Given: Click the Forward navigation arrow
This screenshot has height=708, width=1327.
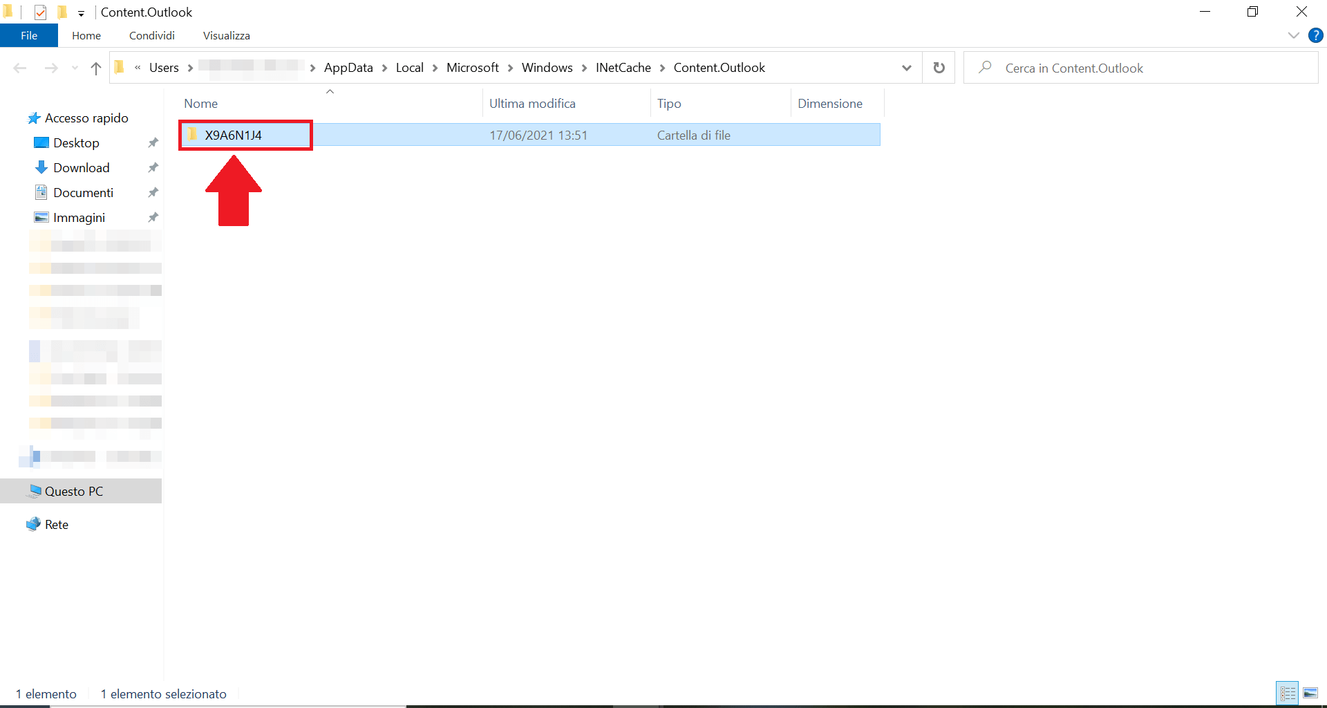Looking at the screenshot, I should (x=51, y=68).
